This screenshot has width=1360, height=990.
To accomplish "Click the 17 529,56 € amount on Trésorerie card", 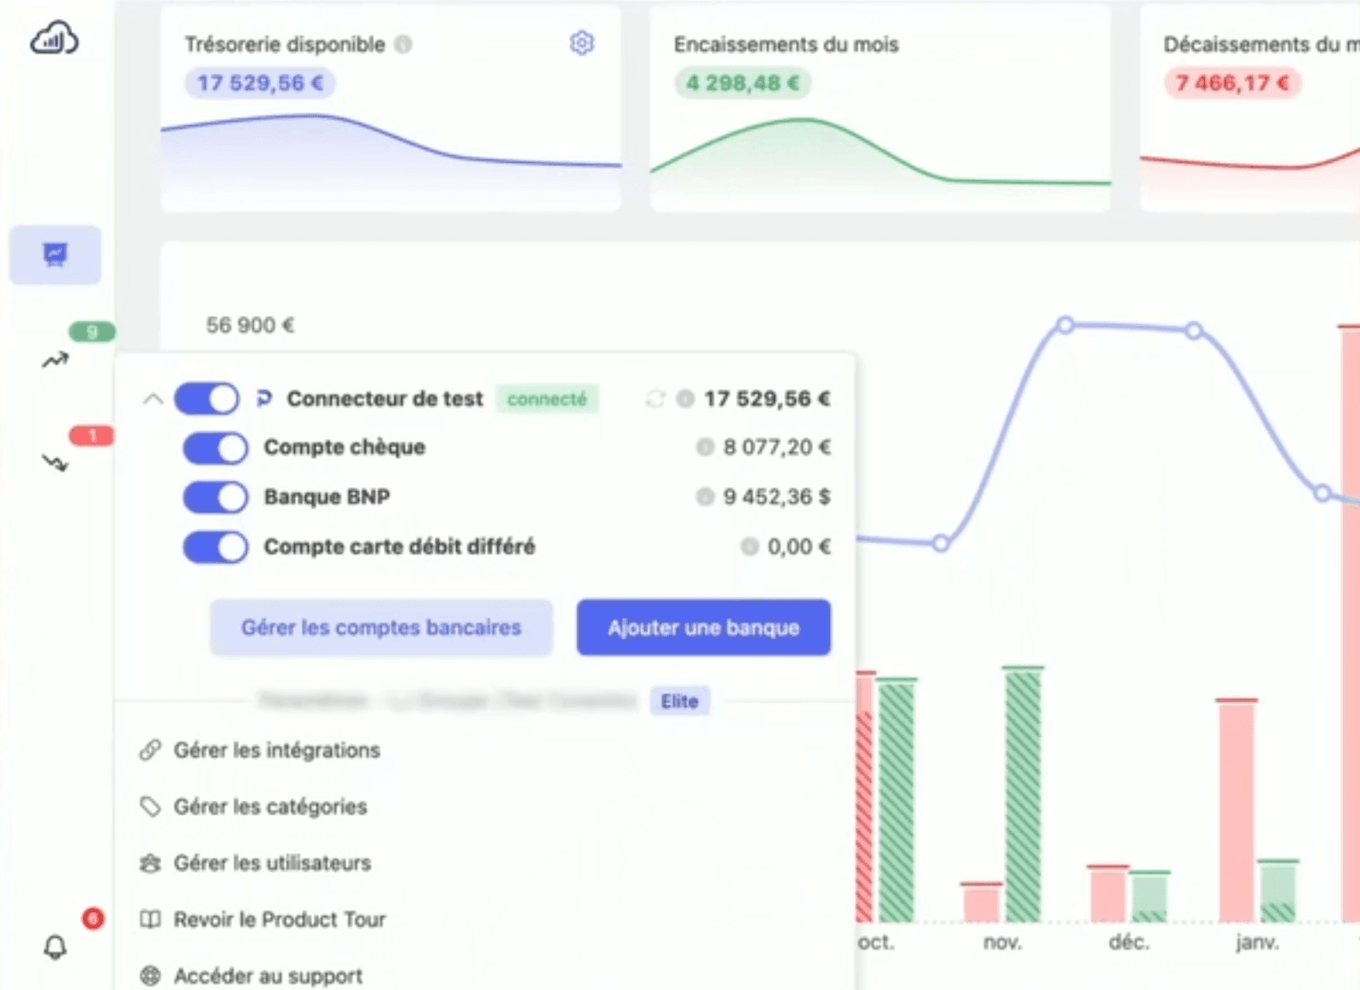I will [x=260, y=83].
